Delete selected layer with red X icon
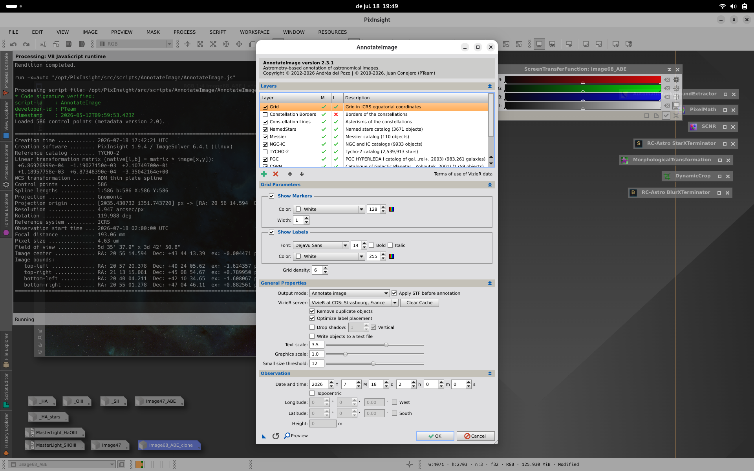Viewport: 754px width, 471px height. 276,174
